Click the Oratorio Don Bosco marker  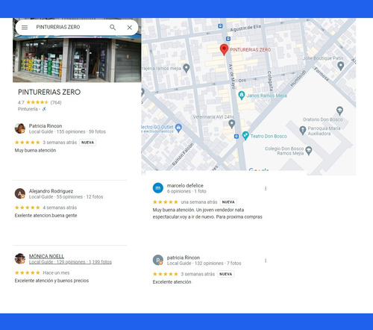[x=339, y=110]
